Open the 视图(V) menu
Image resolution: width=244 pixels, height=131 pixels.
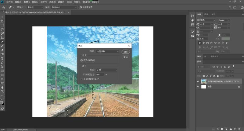point(77,2)
